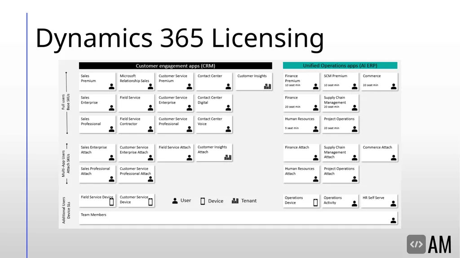Screen dimensions: 460x258
Task: Select the Finance Attach card
Action: pos(301,153)
